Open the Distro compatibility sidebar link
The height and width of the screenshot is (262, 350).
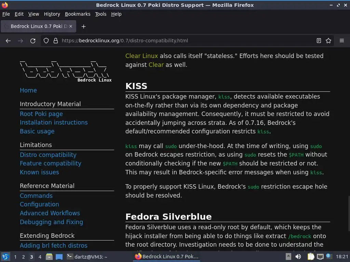[48, 155]
